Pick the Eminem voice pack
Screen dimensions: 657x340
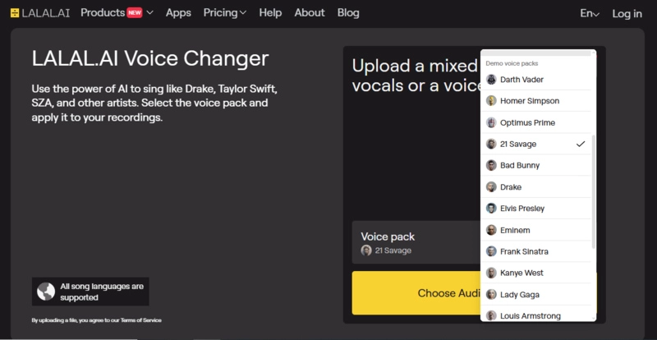[536, 230]
